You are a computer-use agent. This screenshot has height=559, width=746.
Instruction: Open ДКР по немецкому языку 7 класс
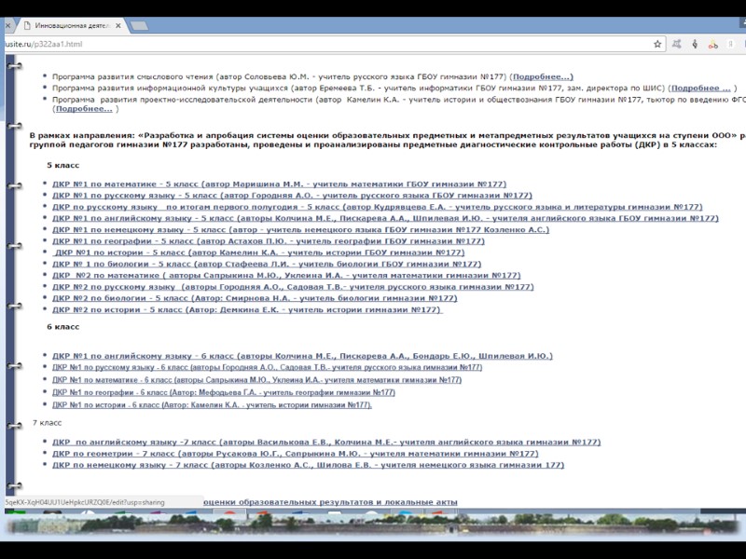(309, 465)
